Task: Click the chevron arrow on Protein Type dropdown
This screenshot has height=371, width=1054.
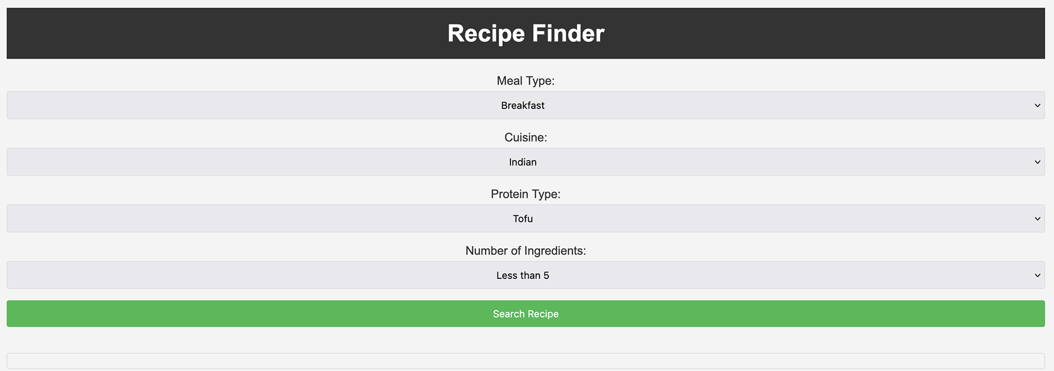Action: (1037, 219)
